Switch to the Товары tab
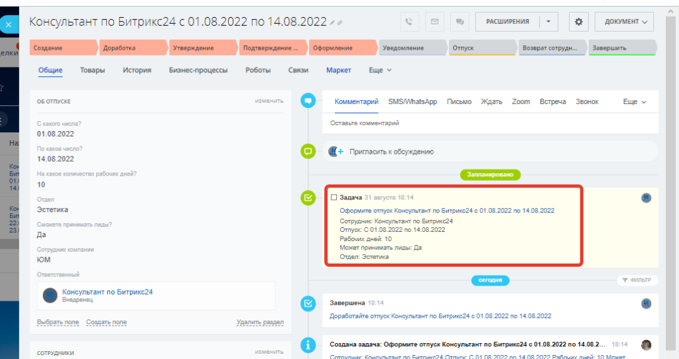The image size is (679, 359). (92, 70)
